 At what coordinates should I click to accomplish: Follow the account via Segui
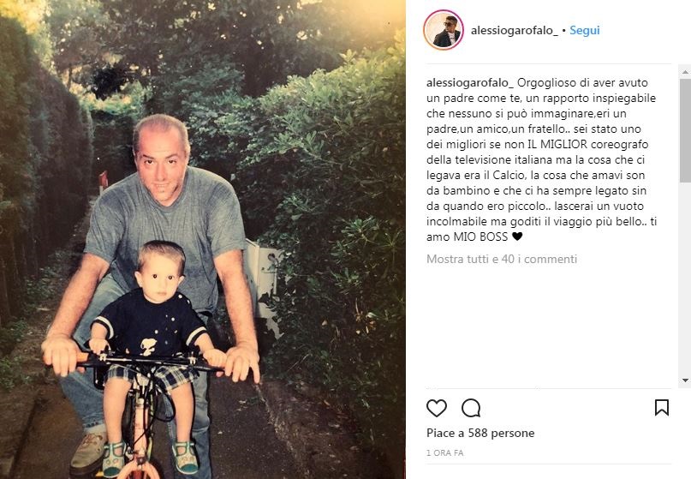(584, 31)
